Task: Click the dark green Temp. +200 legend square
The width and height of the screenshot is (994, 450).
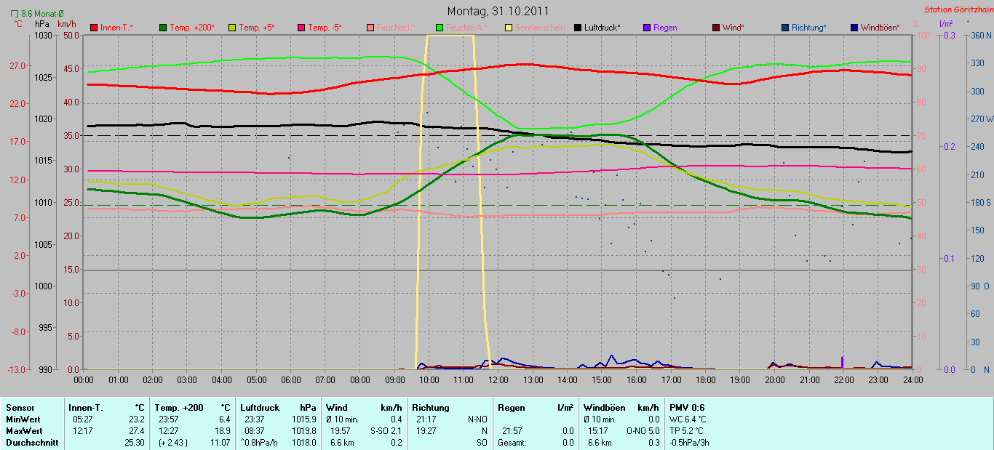Action: coord(163,28)
